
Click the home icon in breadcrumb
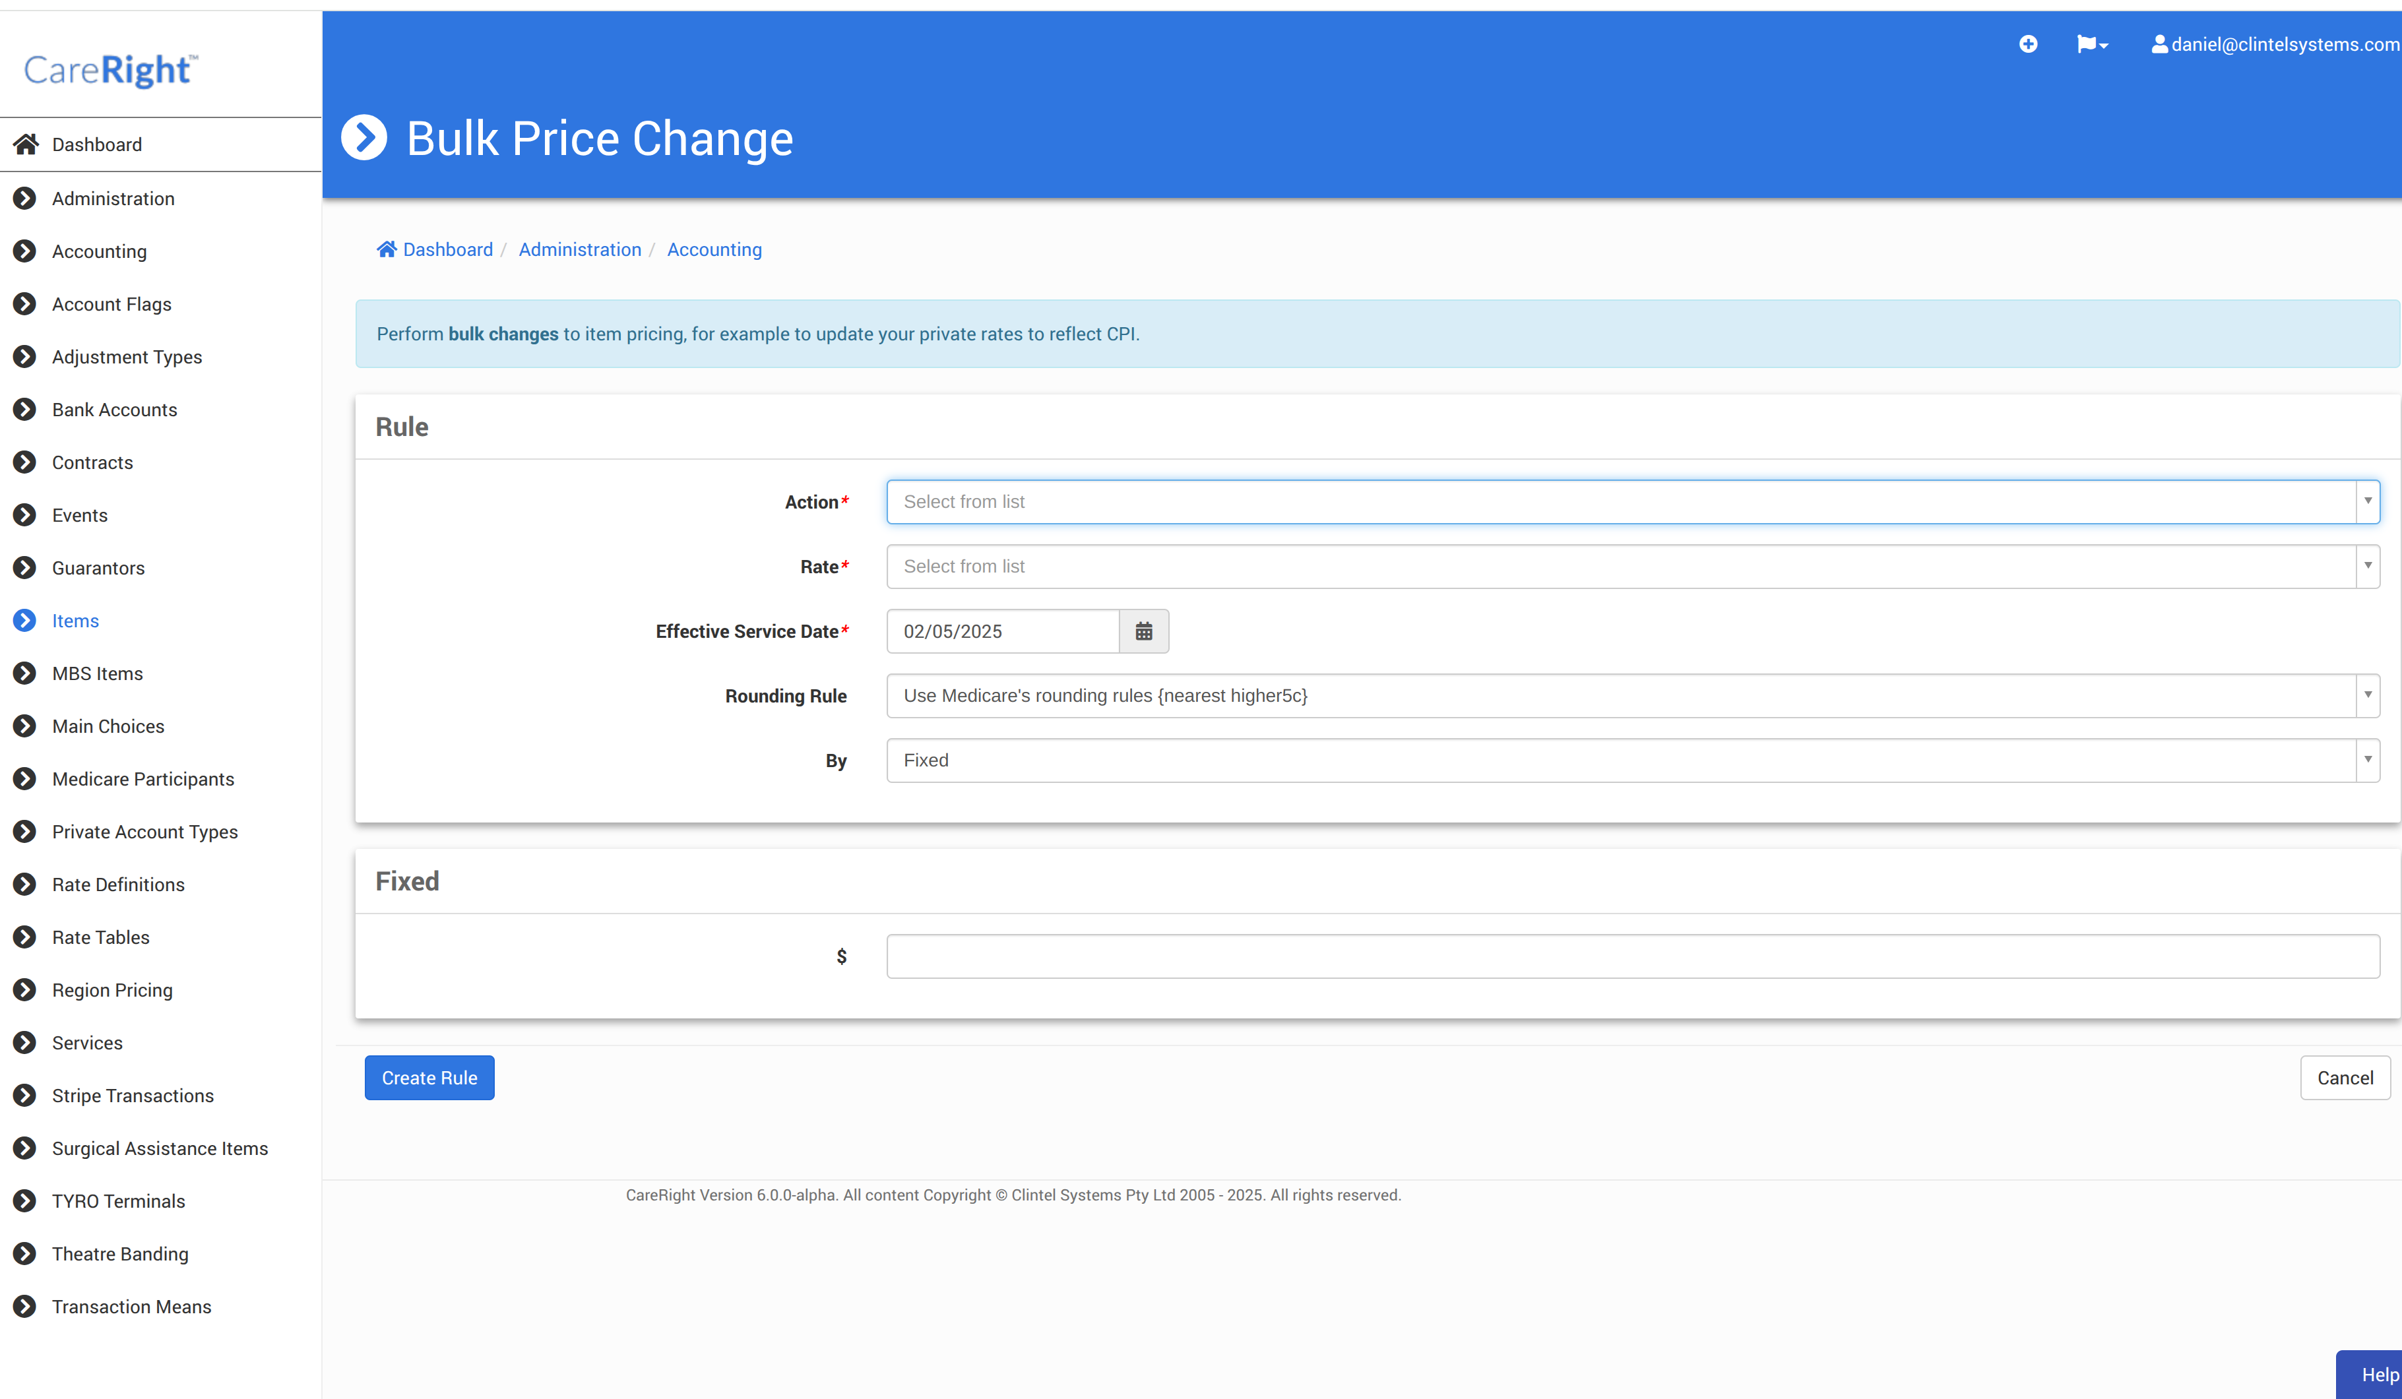pyautogui.click(x=386, y=249)
